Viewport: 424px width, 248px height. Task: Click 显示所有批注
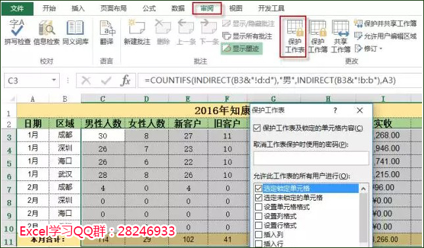pyautogui.click(x=247, y=36)
